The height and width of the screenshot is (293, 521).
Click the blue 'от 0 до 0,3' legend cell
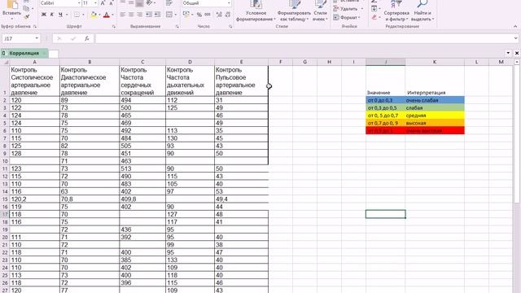pos(385,100)
